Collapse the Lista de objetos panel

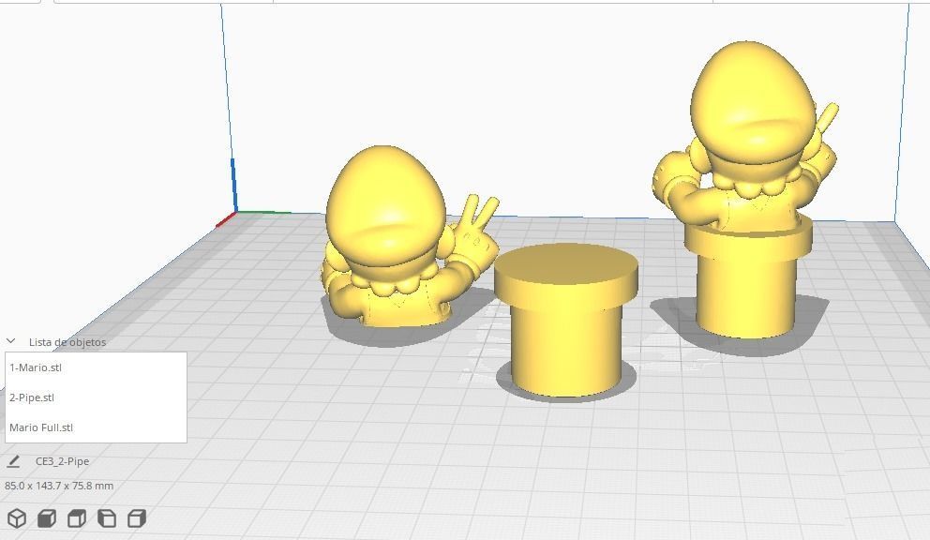[x=10, y=341]
